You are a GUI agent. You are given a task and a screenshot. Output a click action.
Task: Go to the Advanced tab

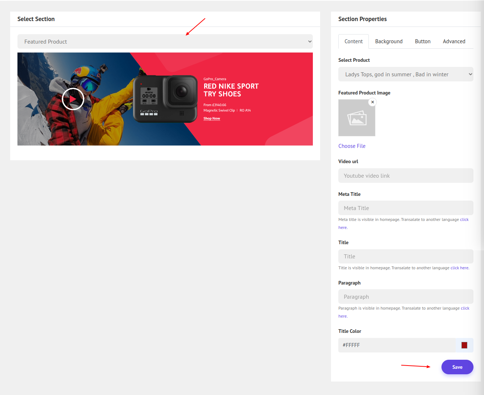(454, 41)
